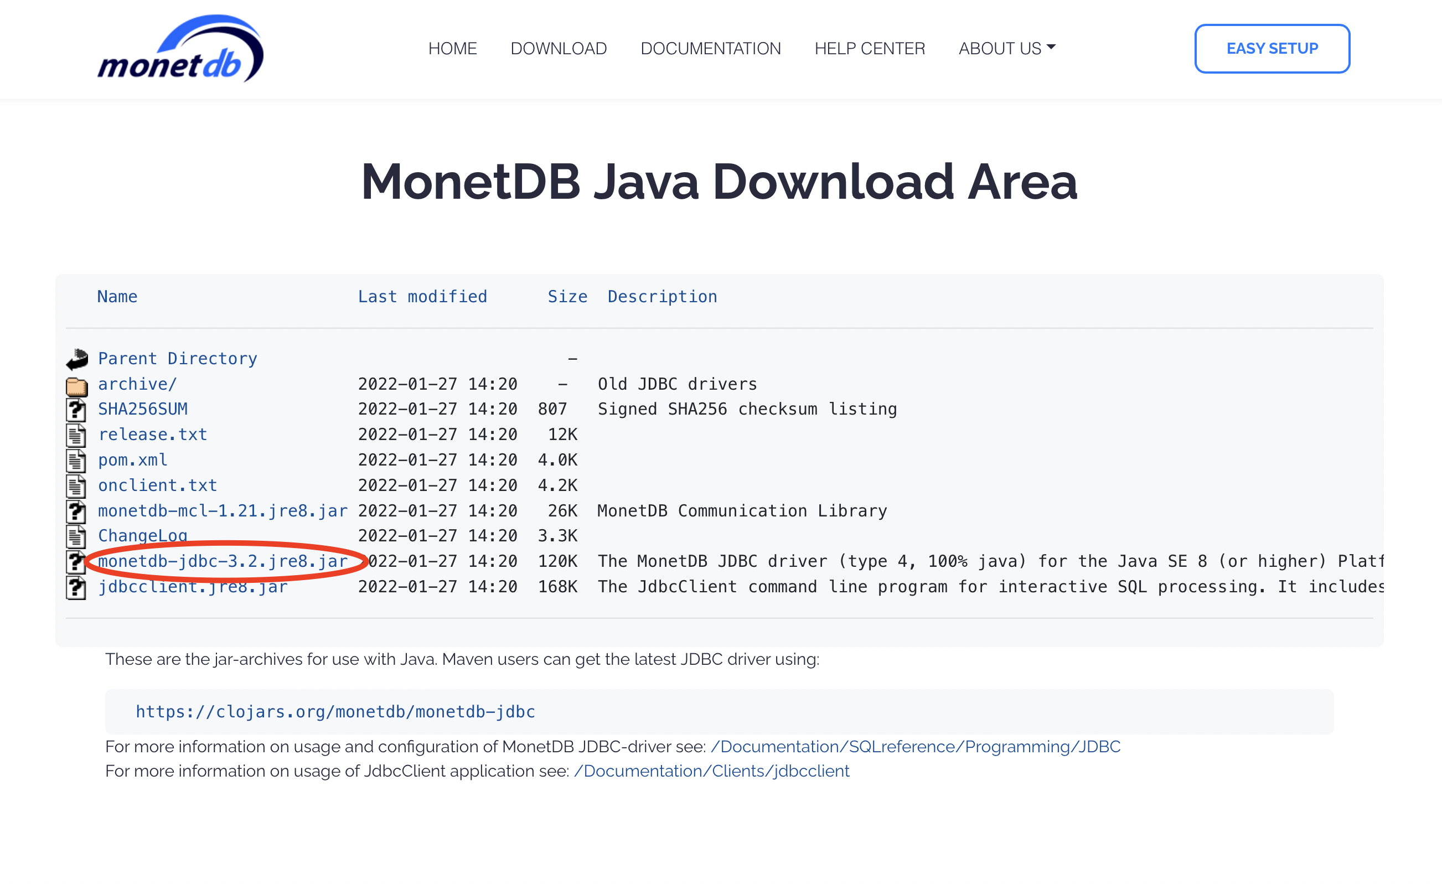Image resolution: width=1442 pixels, height=884 pixels.
Task: Follow the /Documentation/Clients/jdbcclient link
Action: coord(711,771)
